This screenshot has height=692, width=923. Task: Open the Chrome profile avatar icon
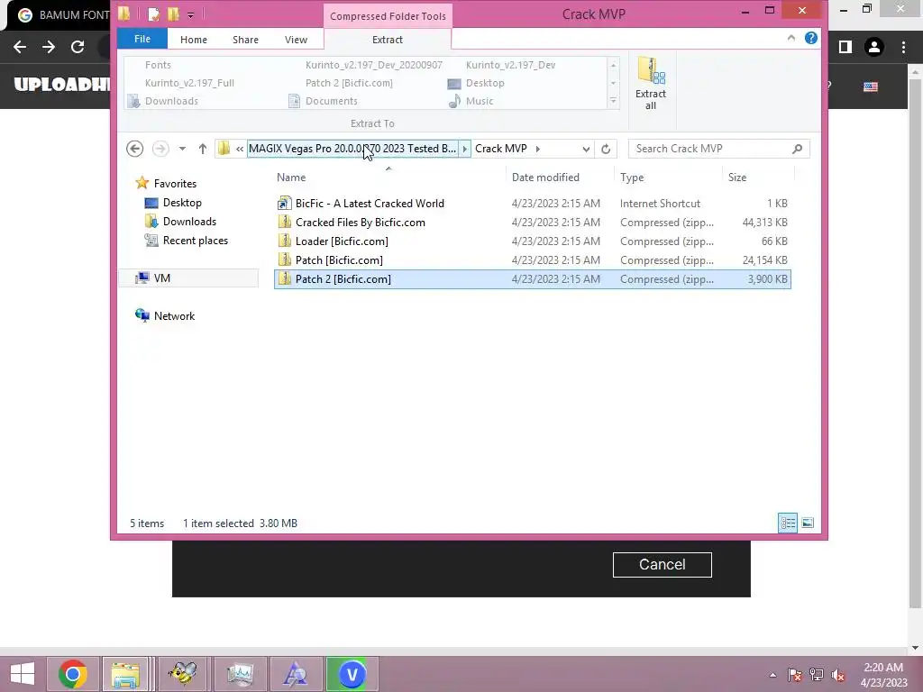pos(874,47)
